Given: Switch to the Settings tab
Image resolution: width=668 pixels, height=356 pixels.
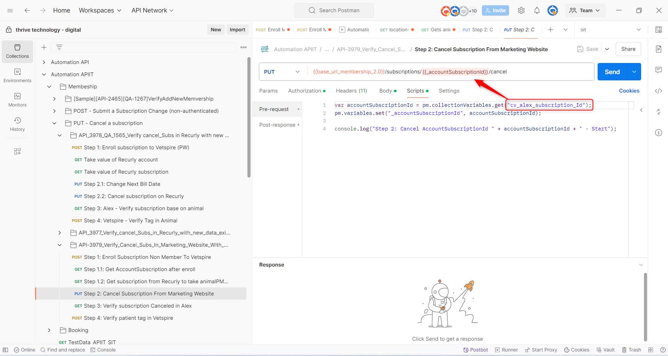Looking at the screenshot, I should [x=449, y=91].
